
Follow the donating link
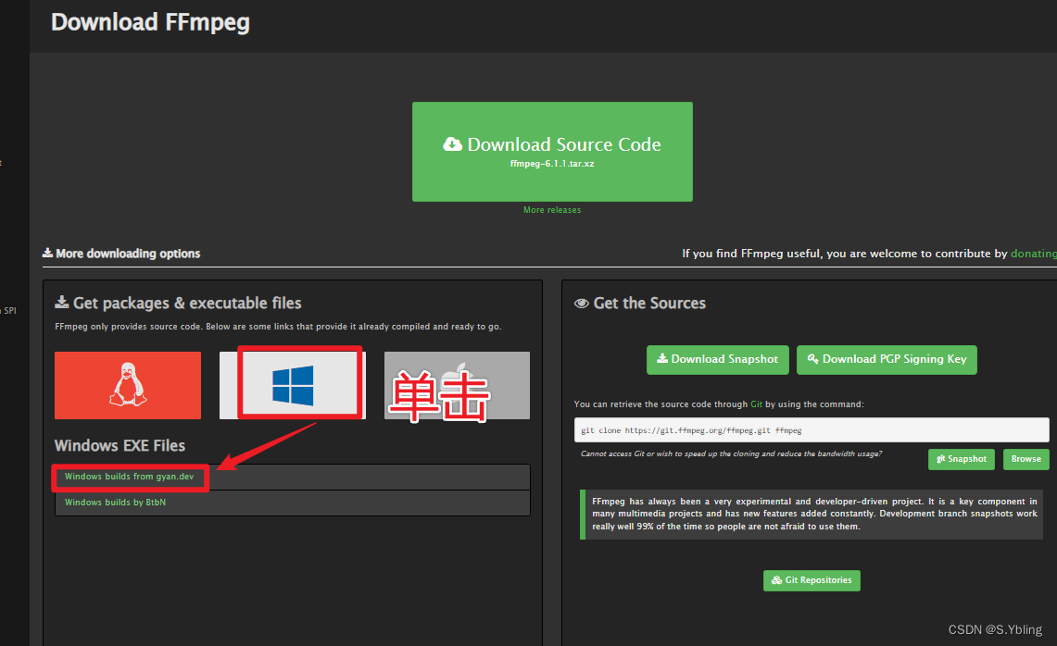pyautogui.click(x=1034, y=254)
